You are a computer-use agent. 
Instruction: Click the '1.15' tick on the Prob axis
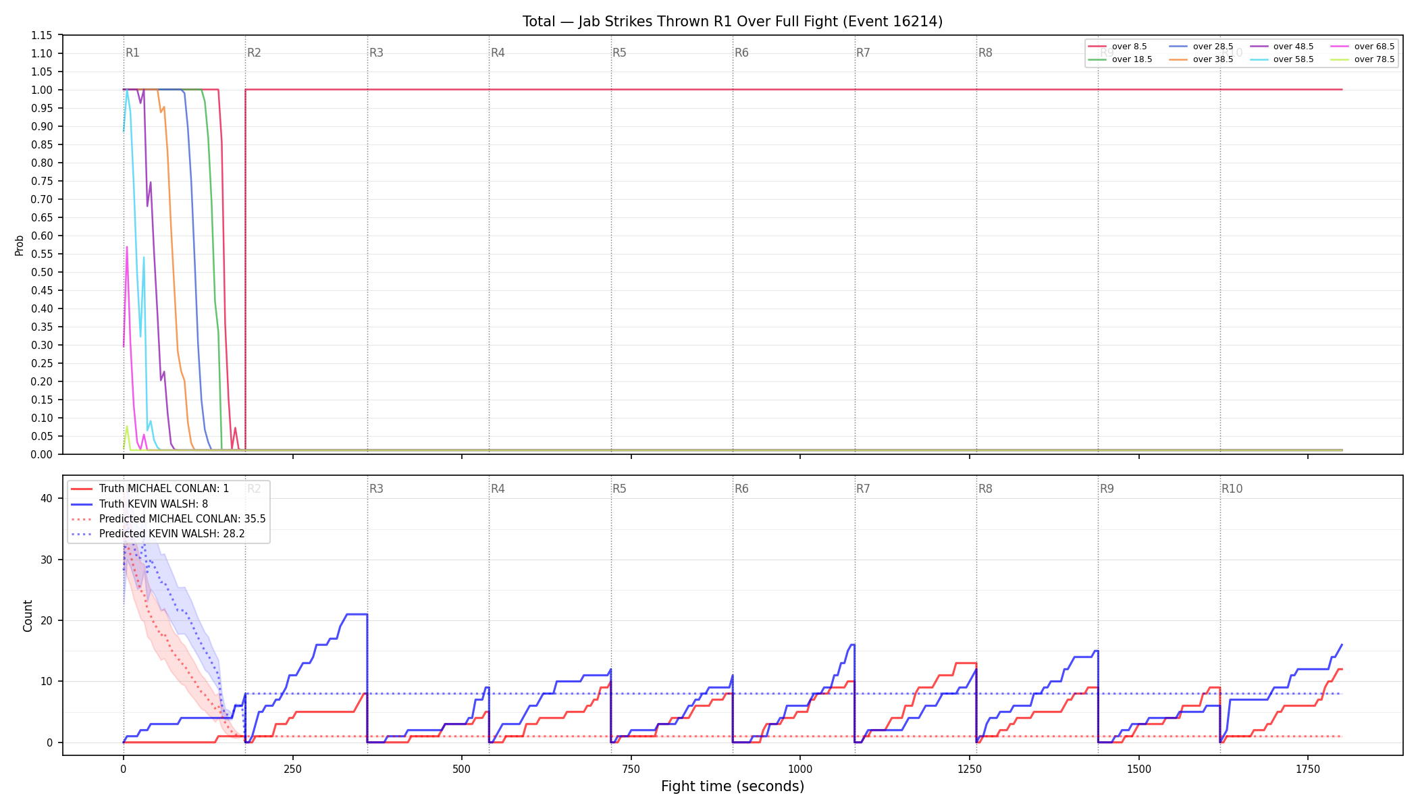(x=42, y=35)
